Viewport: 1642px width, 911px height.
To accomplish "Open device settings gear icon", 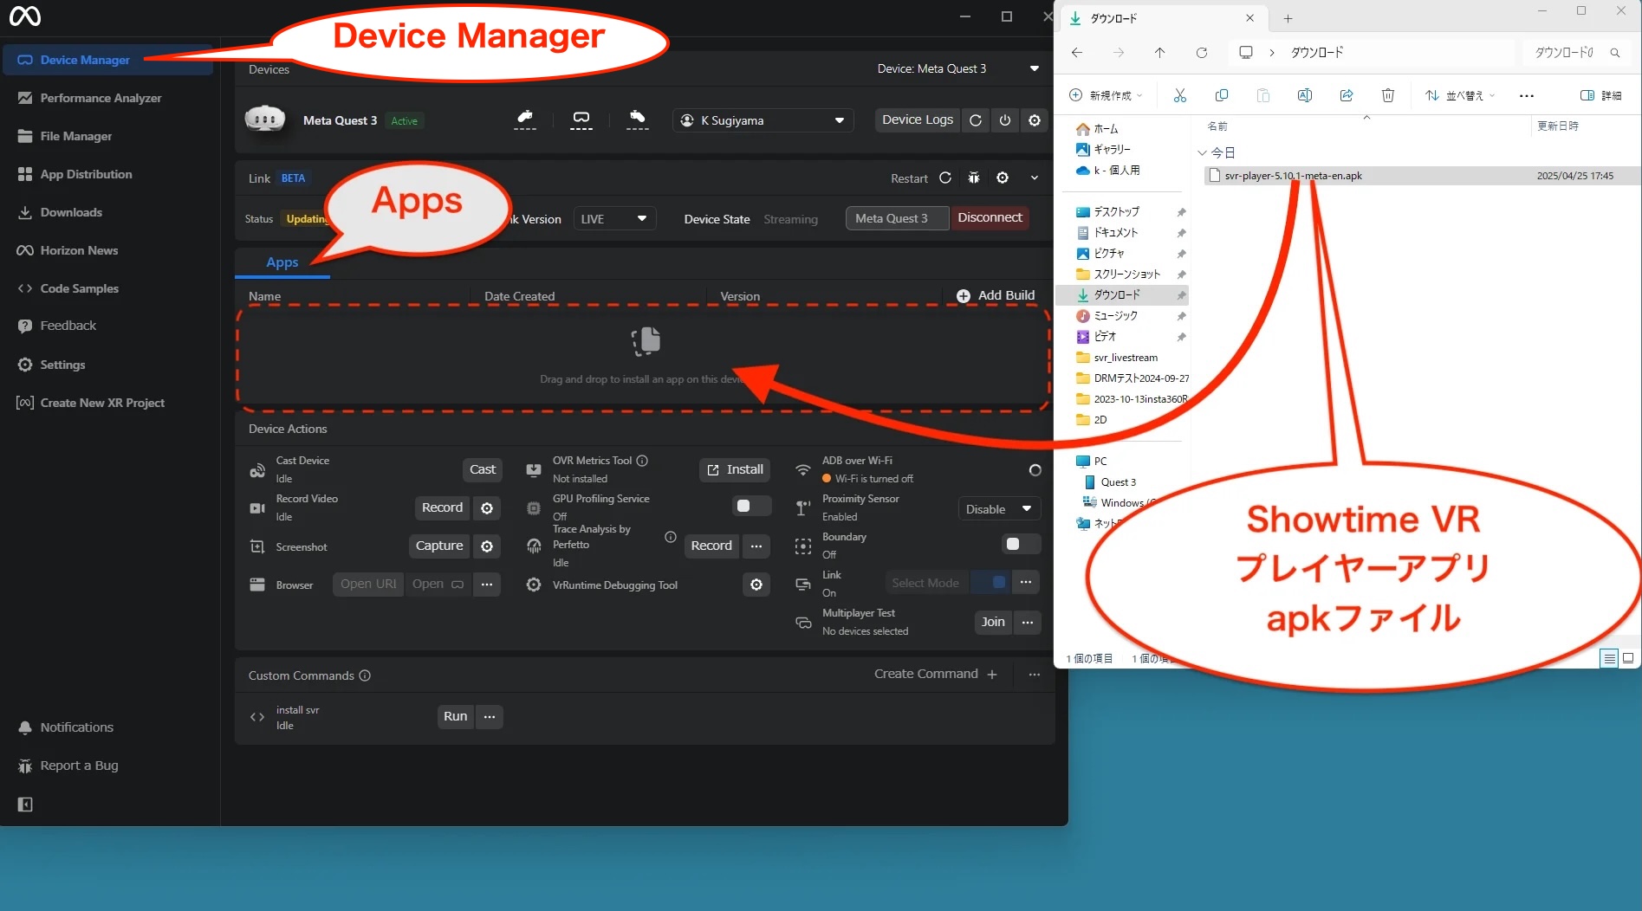I will tap(1035, 120).
